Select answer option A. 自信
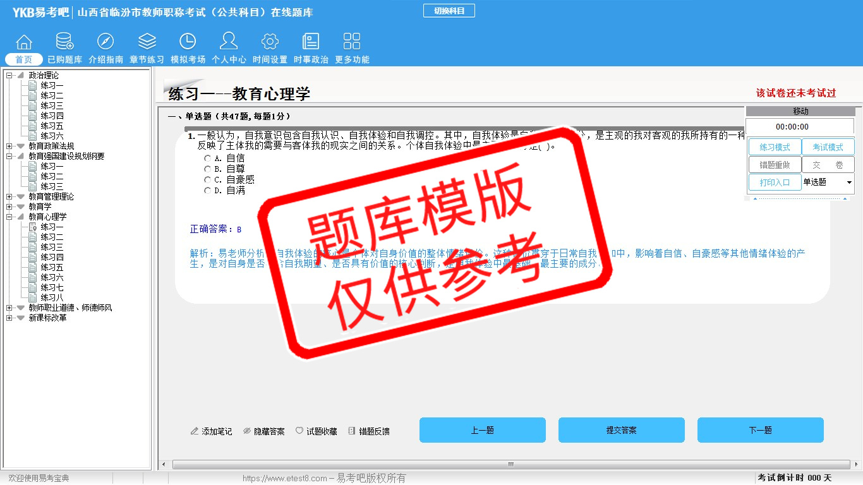 coord(208,159)
